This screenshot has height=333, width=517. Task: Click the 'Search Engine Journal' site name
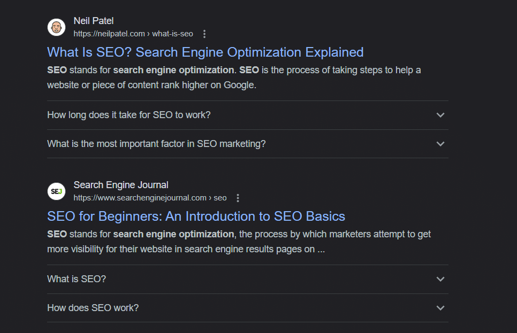coord(121,184)
